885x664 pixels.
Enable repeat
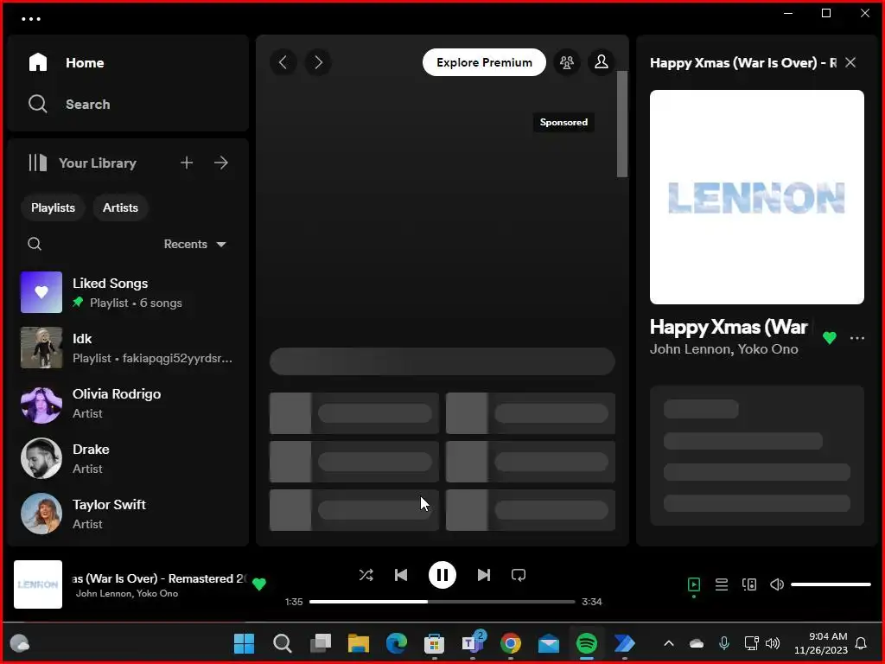click(x=519, y=575)
